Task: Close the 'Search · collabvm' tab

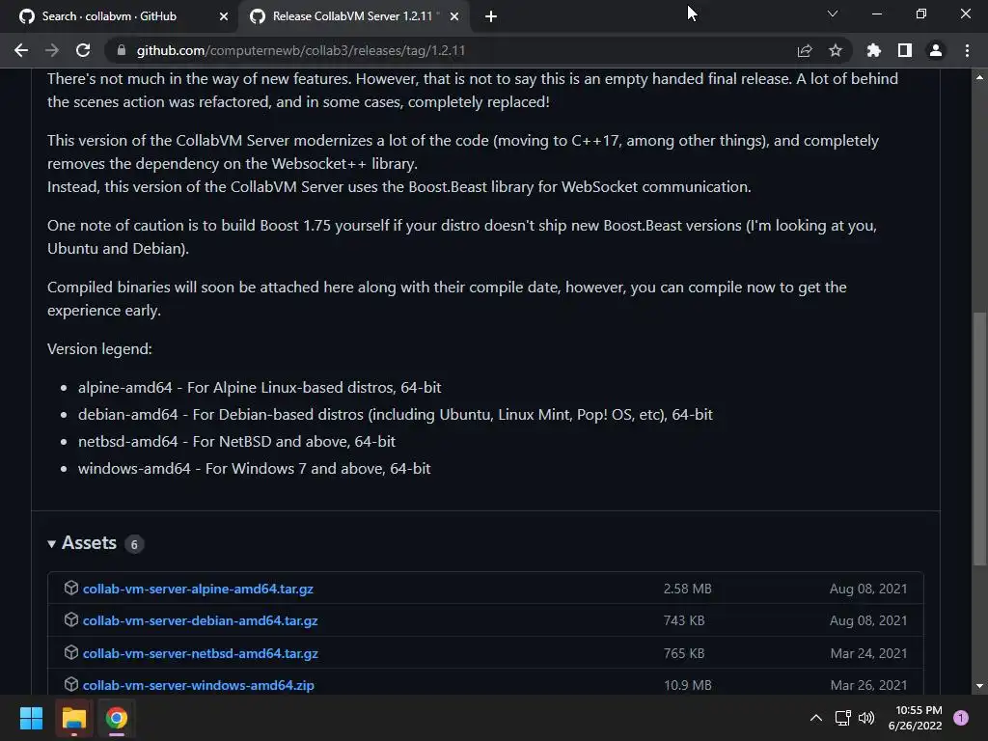Action: (x=224, y=16)
